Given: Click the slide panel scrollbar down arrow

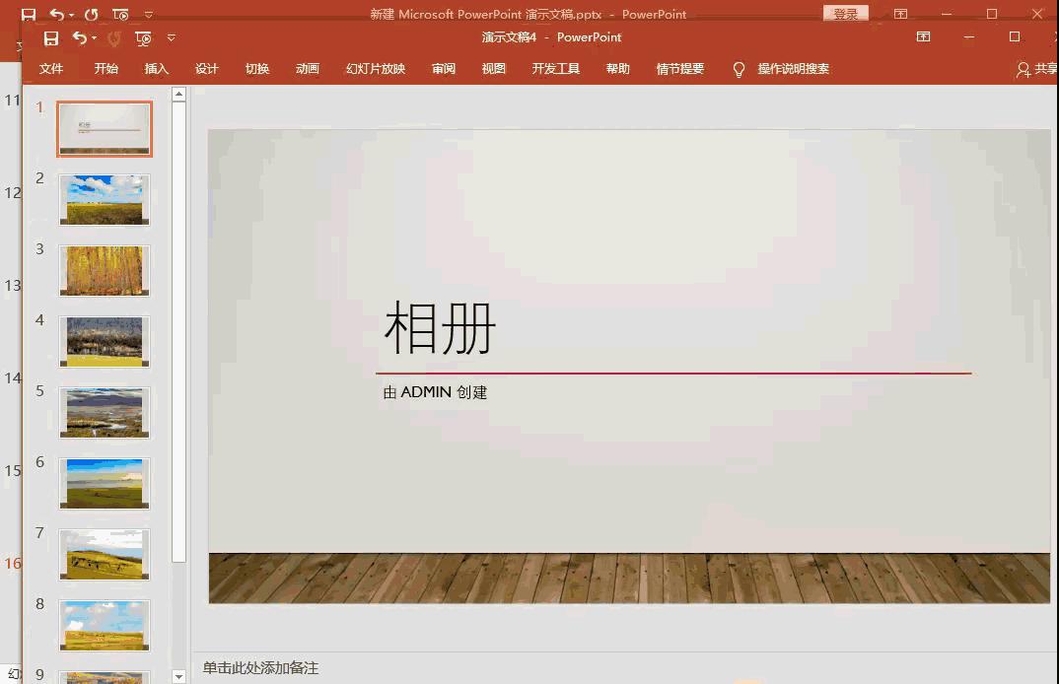Looking at the screenshot, I should 178,677.
